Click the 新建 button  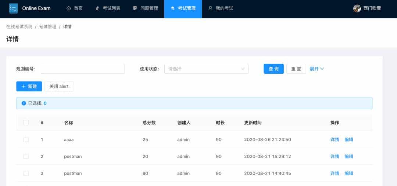29,87
